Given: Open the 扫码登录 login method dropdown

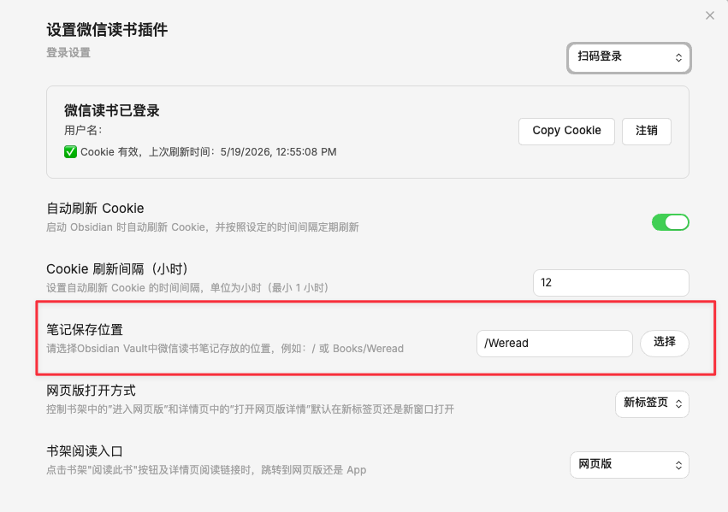Looking at the screenshot, I should 629,57.
